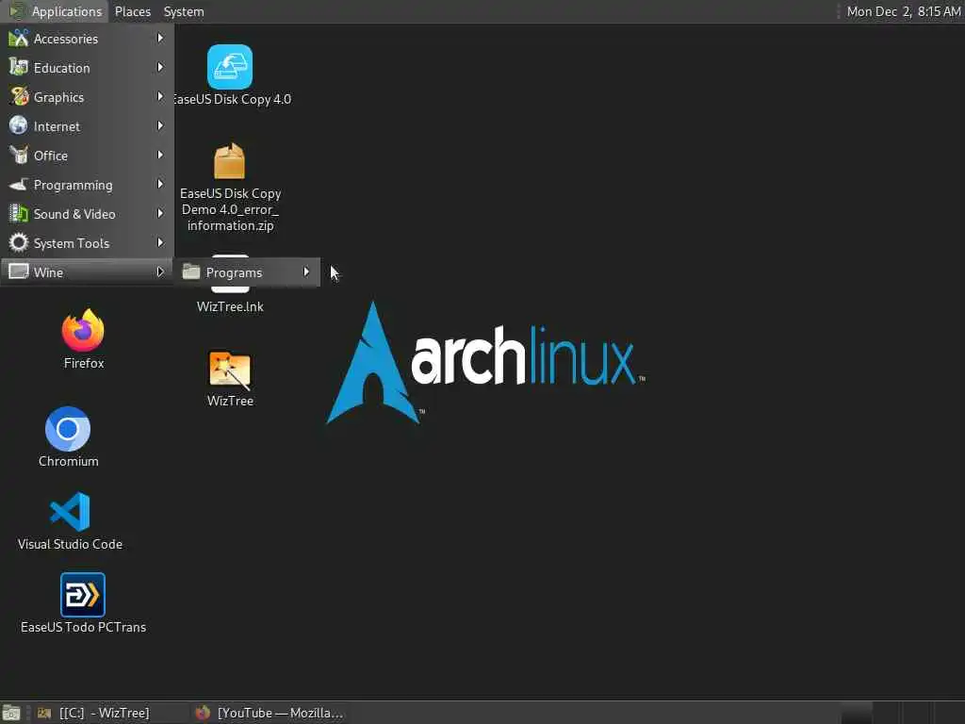Viewport: 965px width, 724px height.
Task: Expand the Education submenu arrow
Action: [160, 67]
